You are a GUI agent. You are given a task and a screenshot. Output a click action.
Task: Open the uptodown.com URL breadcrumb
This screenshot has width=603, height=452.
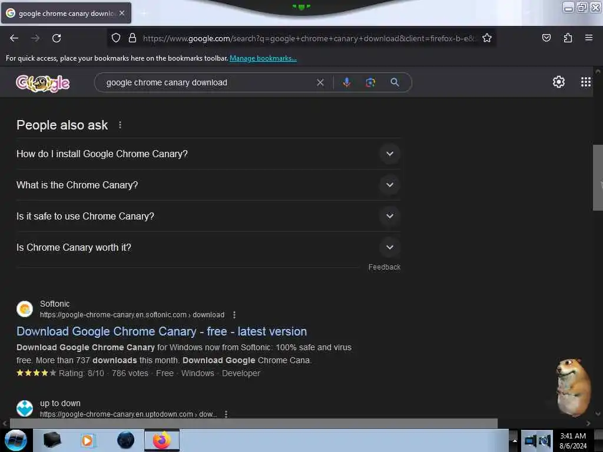[x=128, y=414]
